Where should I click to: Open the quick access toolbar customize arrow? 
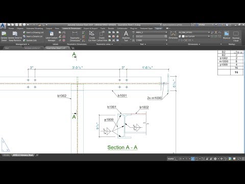pos(46,25)
